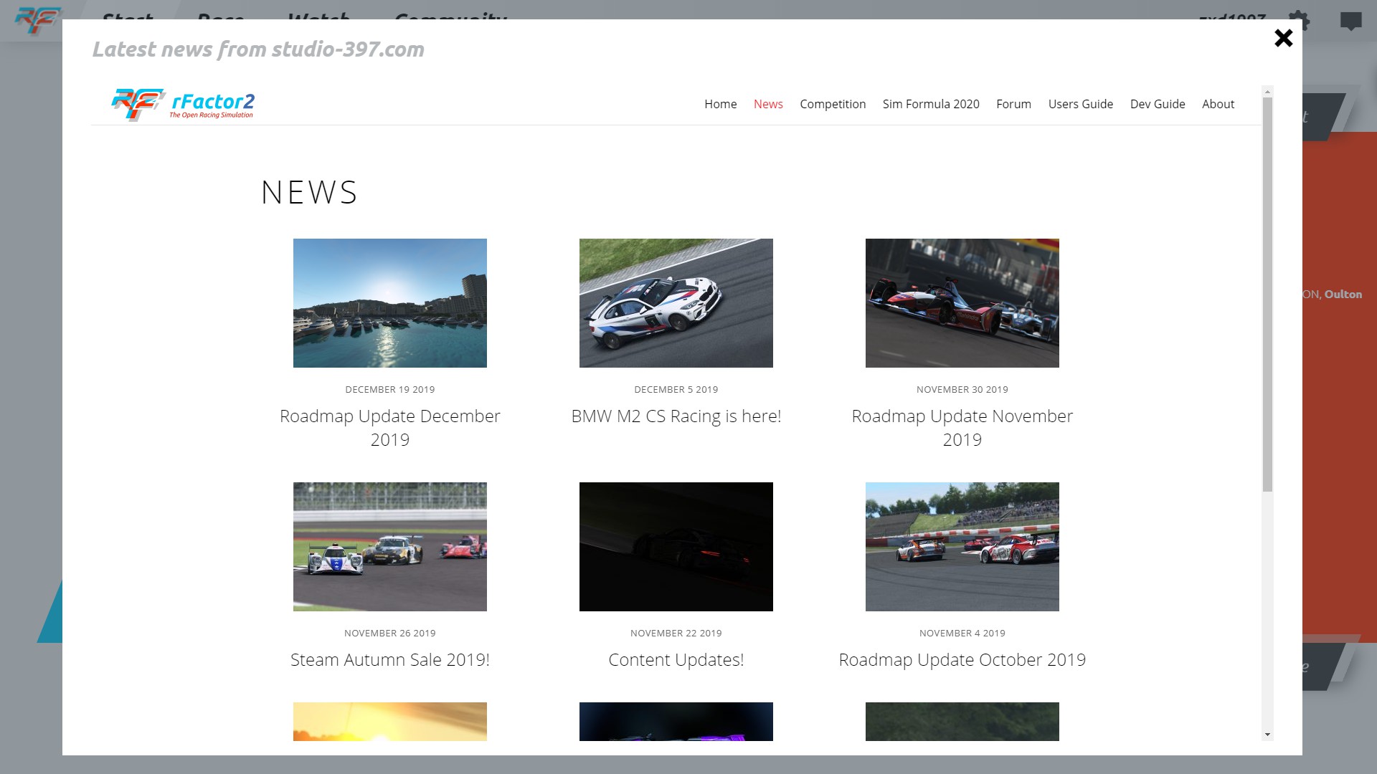This screenshot has width=1377, height=774.
Task: Click the rFactor2 website logo
Action: coord(183,105)
